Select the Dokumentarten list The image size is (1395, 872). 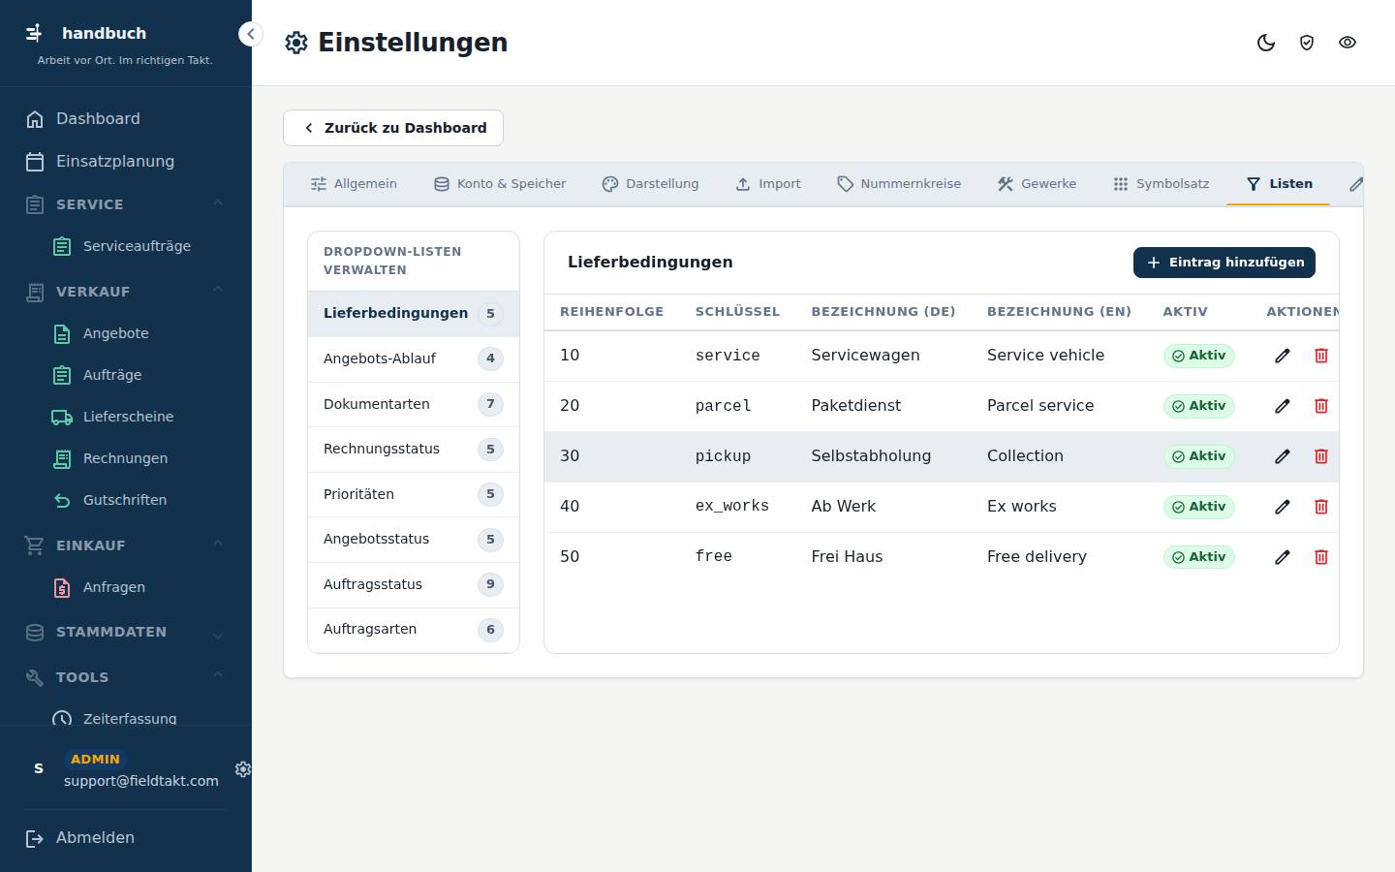(414, 404)
